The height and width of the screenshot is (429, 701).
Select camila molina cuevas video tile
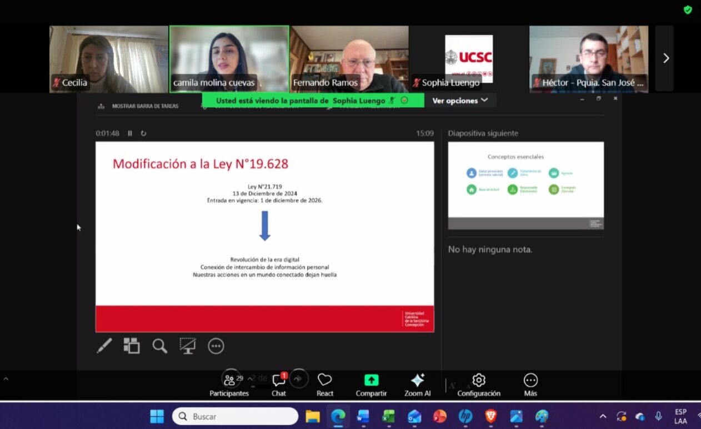coord(229,59)
